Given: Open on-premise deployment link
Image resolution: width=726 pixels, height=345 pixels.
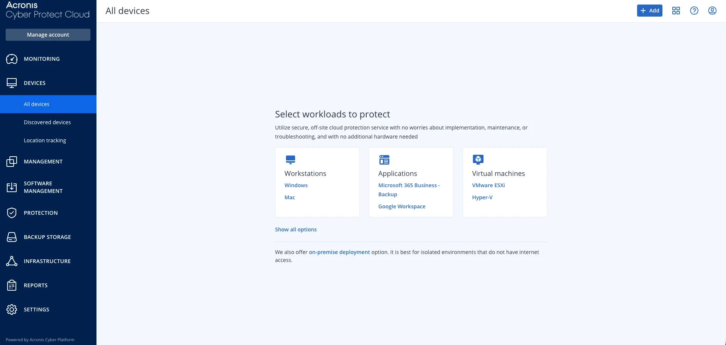Looking at the screenshot, I should coord(339,252).
